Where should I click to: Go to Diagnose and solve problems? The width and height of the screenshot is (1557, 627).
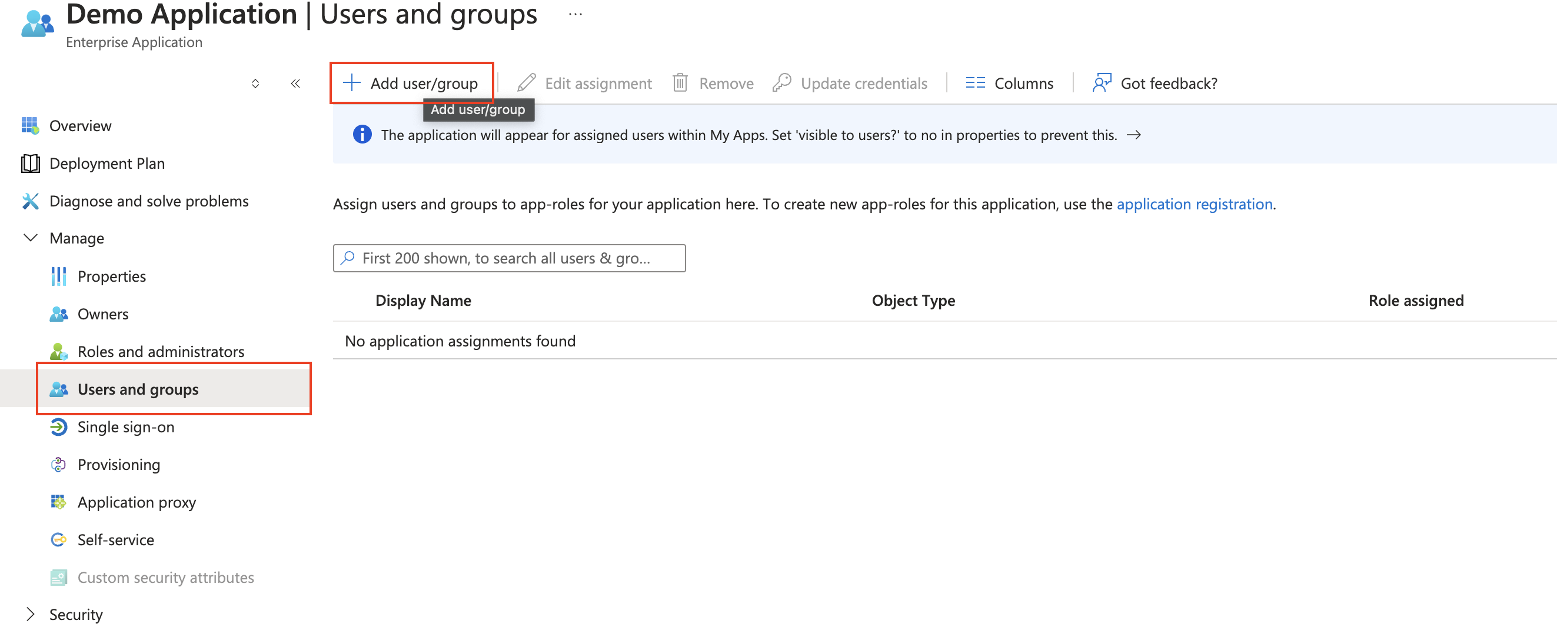pyautogui.click(x=149, y=201)
